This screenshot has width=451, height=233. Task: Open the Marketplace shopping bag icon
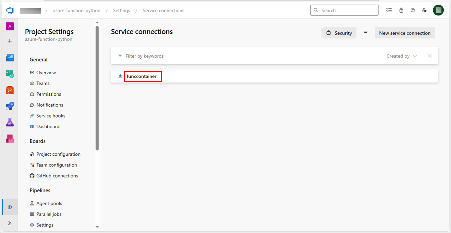point(401,10)
